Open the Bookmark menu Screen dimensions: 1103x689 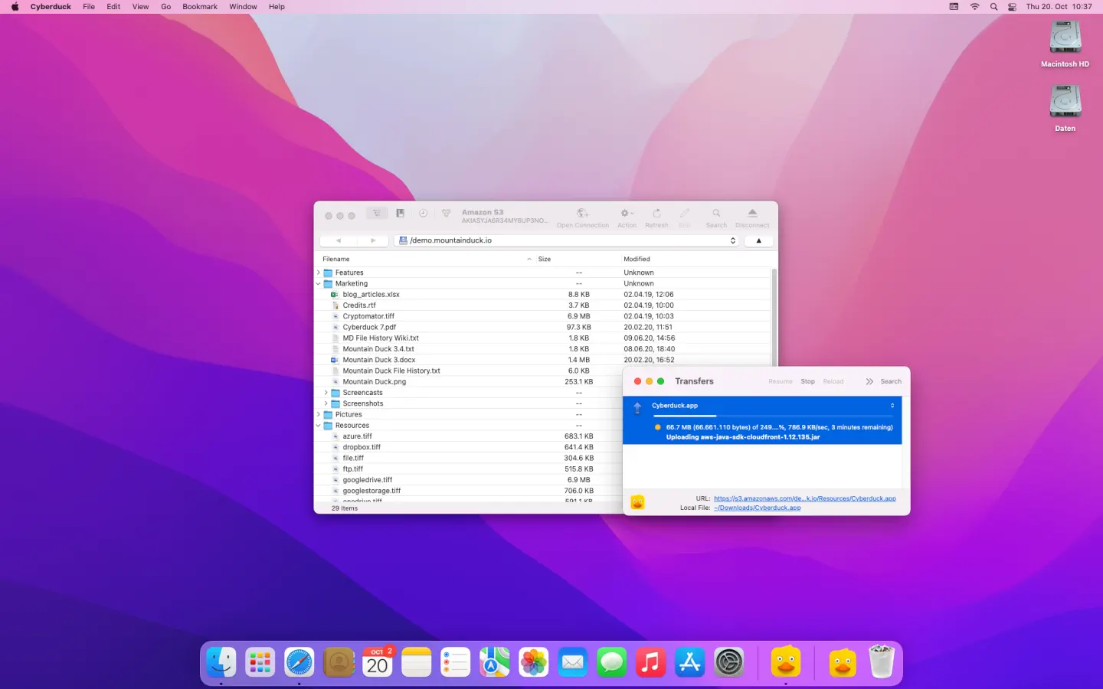[x=200, y=7]
